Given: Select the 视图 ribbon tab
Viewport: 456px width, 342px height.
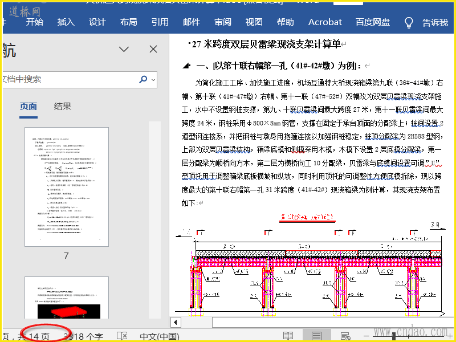Looking at the screenshot, I should click(x=254, y=22).
